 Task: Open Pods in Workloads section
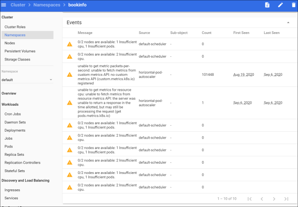(9, 147)
